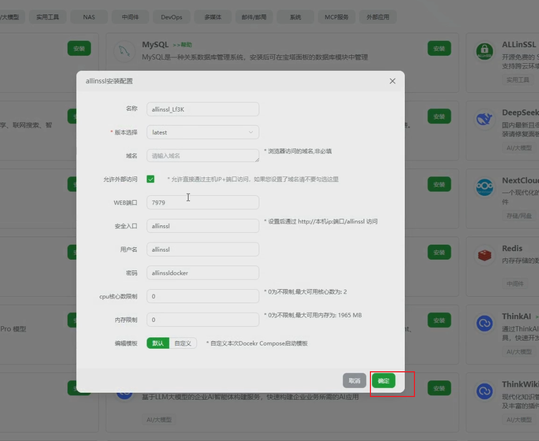Viewport: 539px width, 441px height.
Task: Click the ALLinSSL app icon
Action: tap(484, 50)
